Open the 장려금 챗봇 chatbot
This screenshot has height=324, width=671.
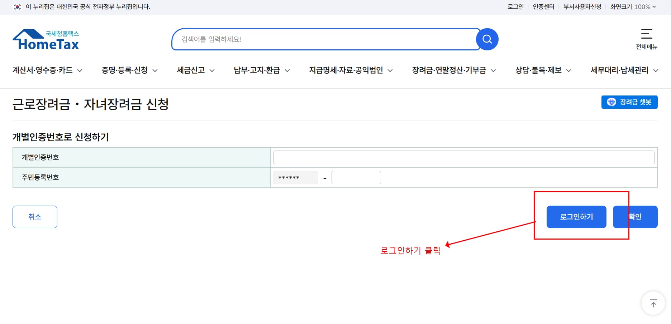(629, 102)
